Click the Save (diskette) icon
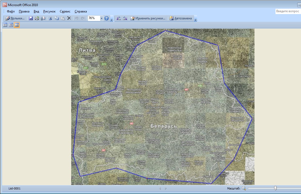Image resolution: width=301 pixels, height=194 pixels. coord(31,18)
